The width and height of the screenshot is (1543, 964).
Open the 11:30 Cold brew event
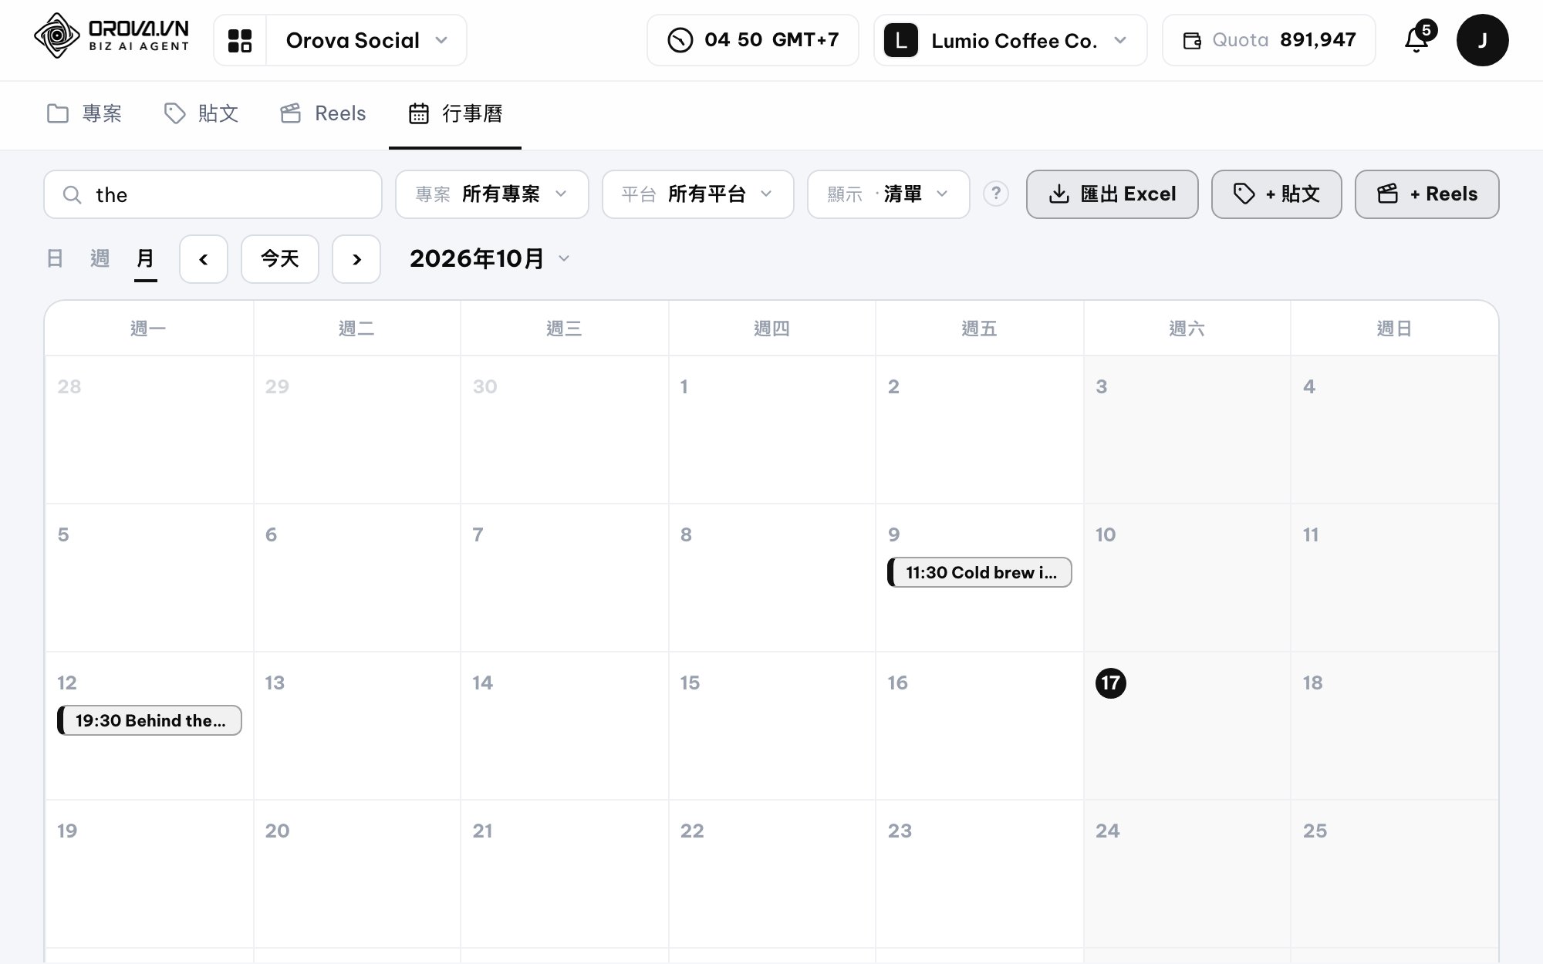(x=980, y=572)
